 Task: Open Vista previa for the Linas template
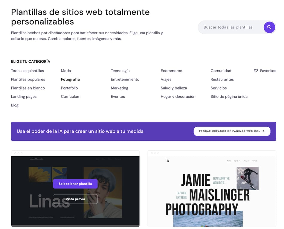point(75,199)
